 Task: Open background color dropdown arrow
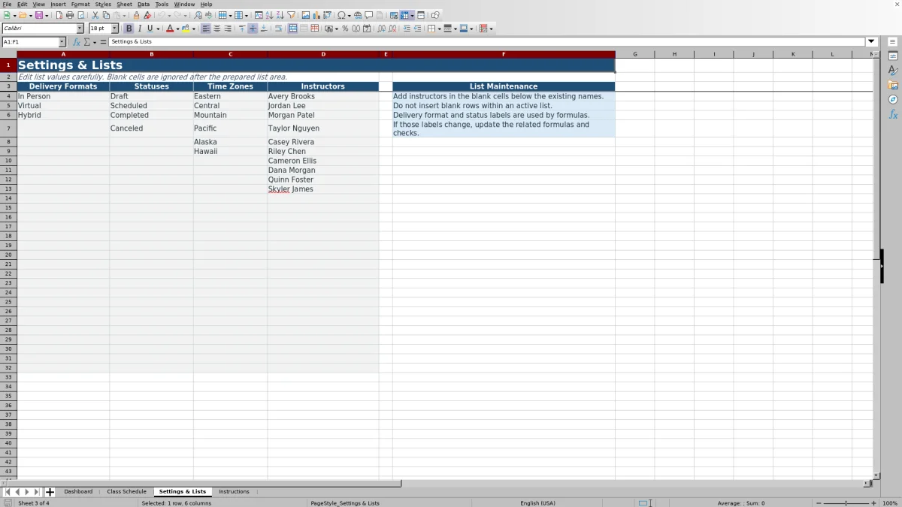click(x=194, y=29)
